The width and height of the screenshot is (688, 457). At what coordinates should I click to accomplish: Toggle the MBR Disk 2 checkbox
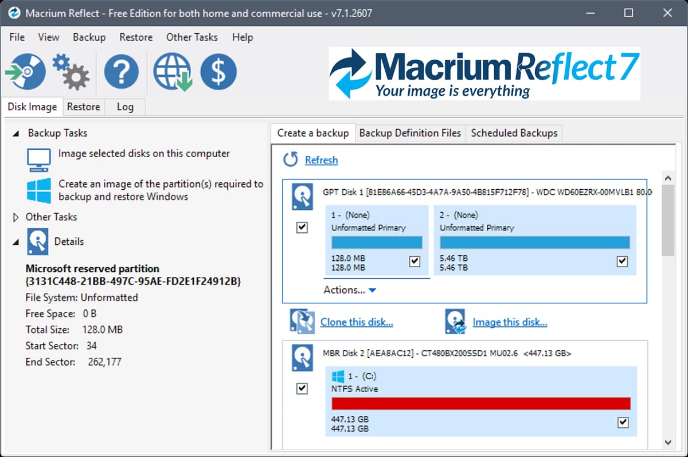point(302,389)
